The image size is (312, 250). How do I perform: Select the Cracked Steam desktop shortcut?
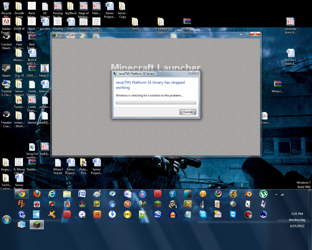(x=6, y=42)
